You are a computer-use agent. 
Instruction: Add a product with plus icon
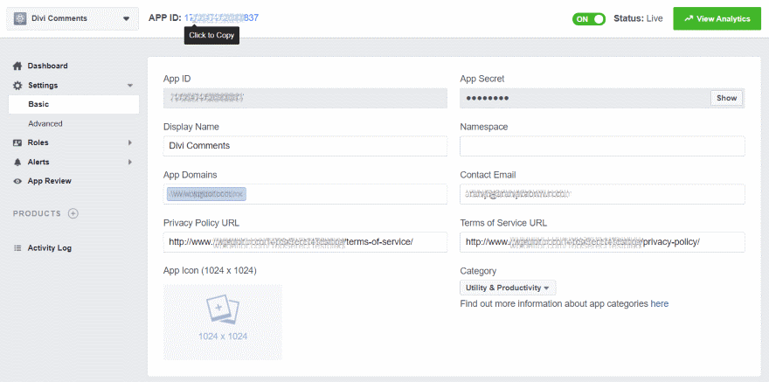[x=73, y=213]
